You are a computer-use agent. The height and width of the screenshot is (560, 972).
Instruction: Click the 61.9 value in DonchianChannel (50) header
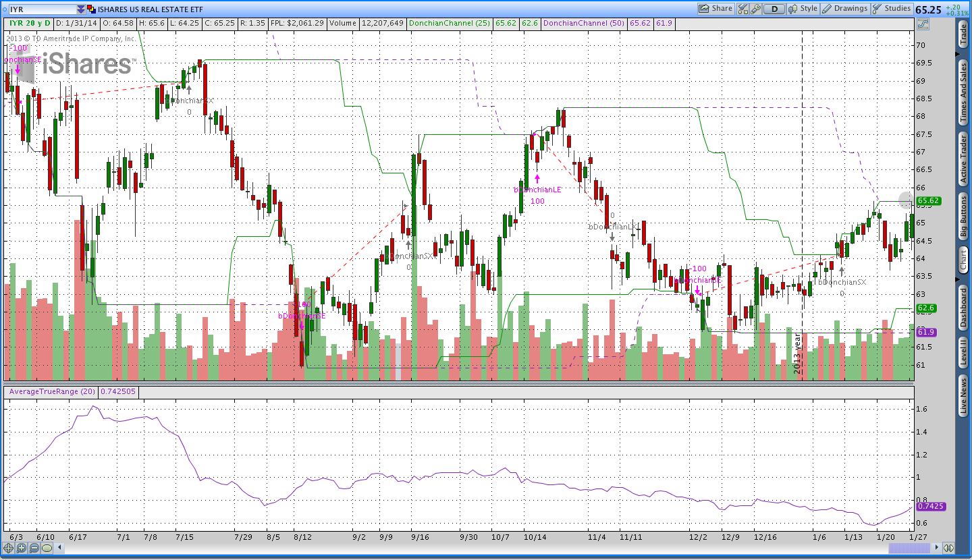(664, 24)
